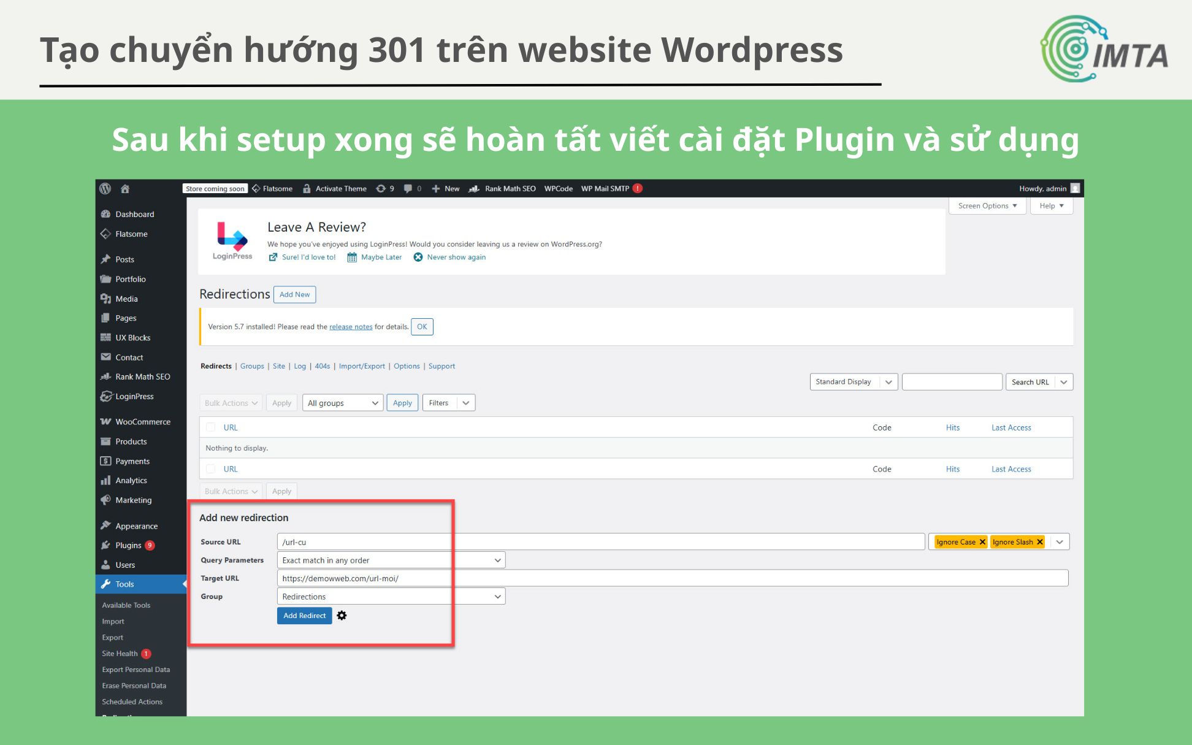Open the site home icon
Screen dimensions: 1192x745
[x=125, y=189]
